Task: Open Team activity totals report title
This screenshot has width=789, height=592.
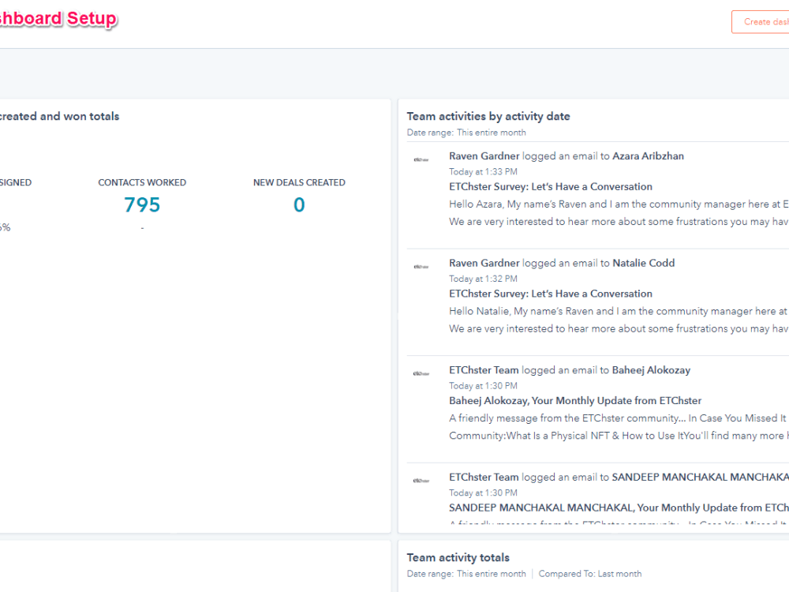Action: 458,557
